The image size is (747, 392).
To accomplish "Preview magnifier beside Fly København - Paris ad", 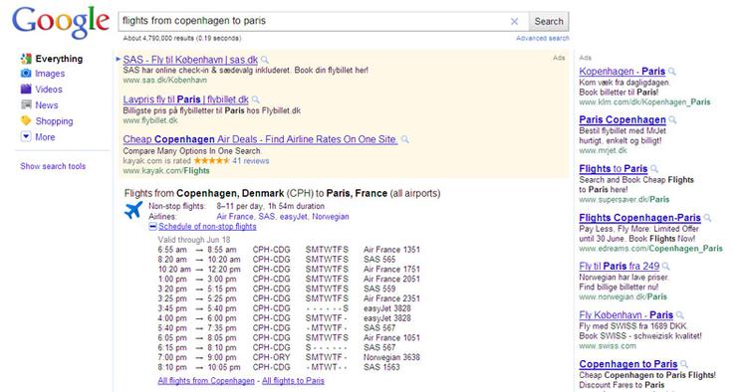I will [680, 315].
